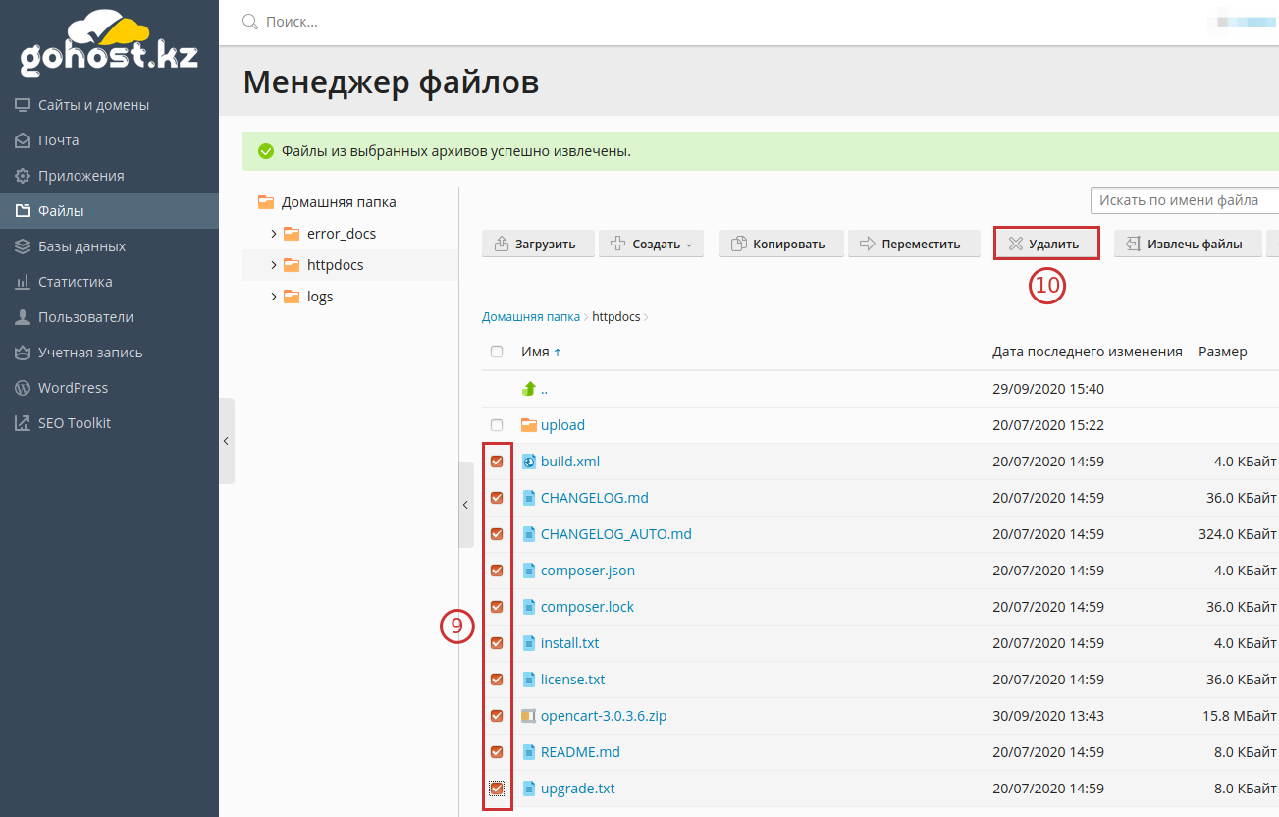This screenshot has height=817, width=1279.
Task: Follow the Домашняя папка breadcrumb link
Action: pos(531,317)
